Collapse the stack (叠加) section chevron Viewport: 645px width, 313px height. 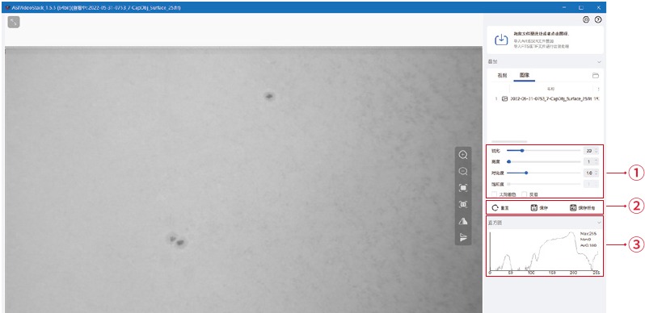[599, 62]
